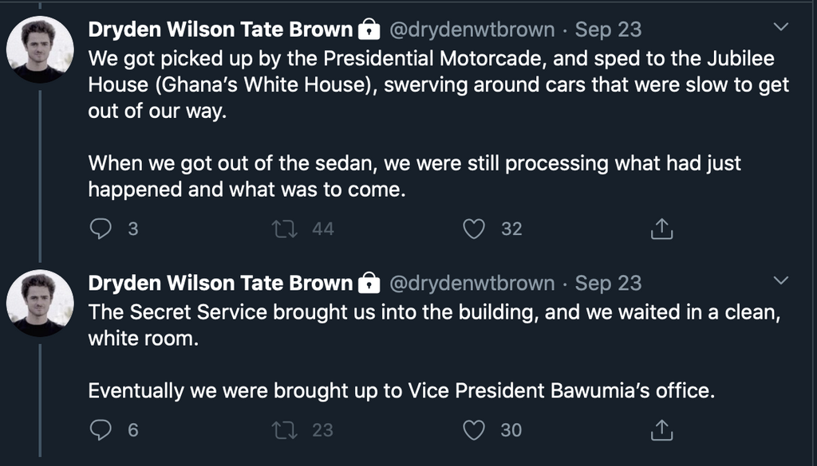Click the lock icon beside first tweet's name
Image resolution: width=817 pixels, height=466 pixels.
[x=368, y=30]
